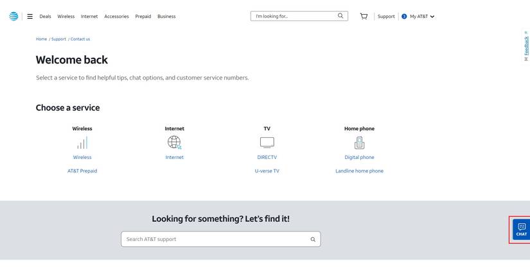The image size is (530, 277).
Task: Click the Internet globe icon
Action: (174, 142)
